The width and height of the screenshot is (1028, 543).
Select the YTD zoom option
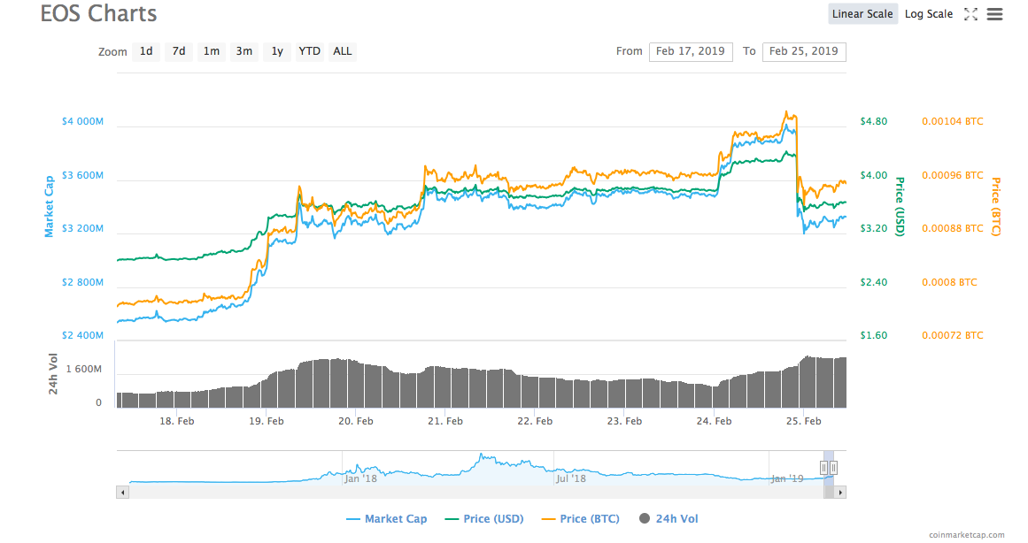coord(309,51)
